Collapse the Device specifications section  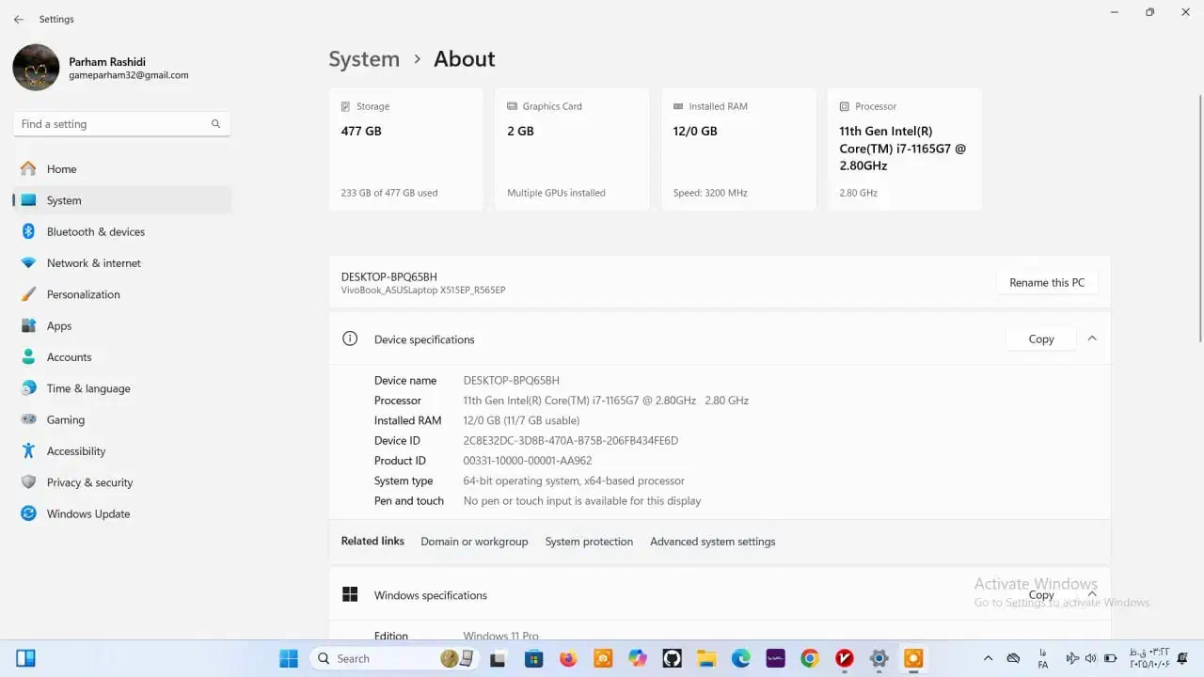point(1092,338)
